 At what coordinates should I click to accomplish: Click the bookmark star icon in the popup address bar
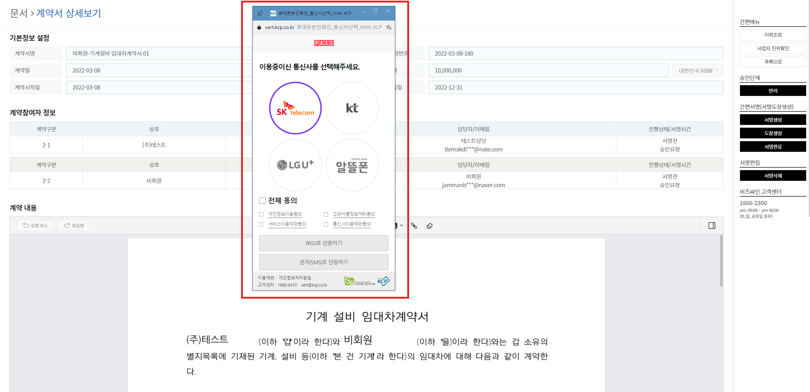pos(389,27)
